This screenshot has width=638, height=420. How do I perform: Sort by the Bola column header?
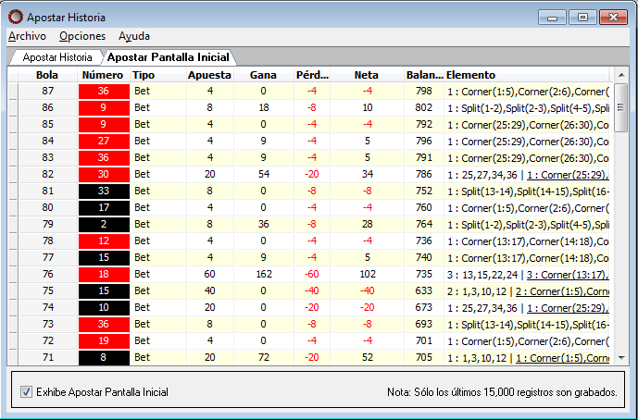tap(47, 75)
